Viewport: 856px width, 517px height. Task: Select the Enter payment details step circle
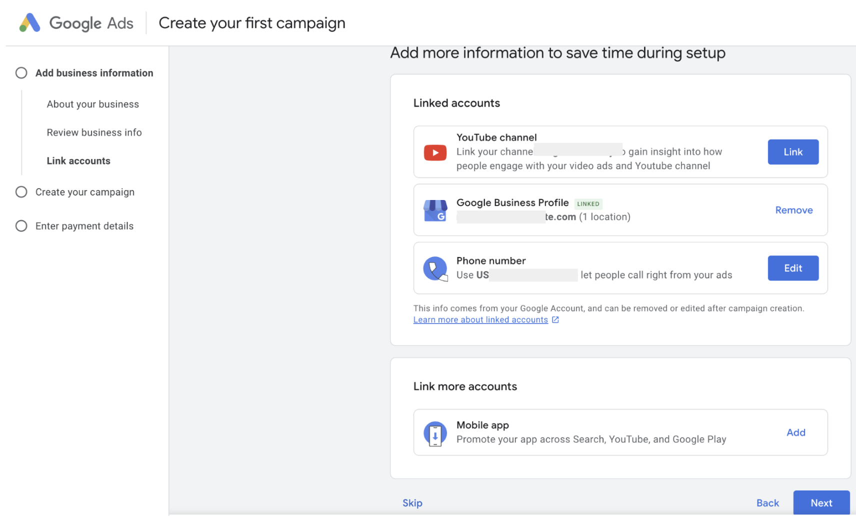point(21,226)
